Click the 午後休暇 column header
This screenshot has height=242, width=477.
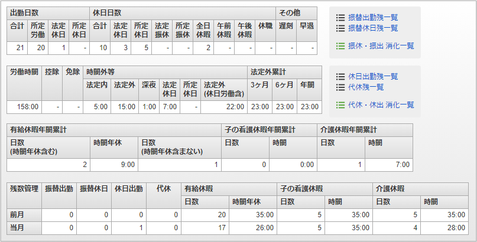point(245,31)
